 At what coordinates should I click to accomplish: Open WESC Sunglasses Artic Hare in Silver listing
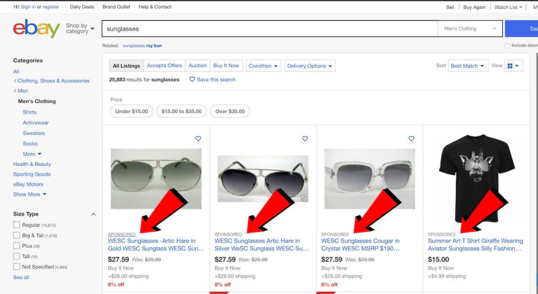pyautogui.click(x=262, y=245)
